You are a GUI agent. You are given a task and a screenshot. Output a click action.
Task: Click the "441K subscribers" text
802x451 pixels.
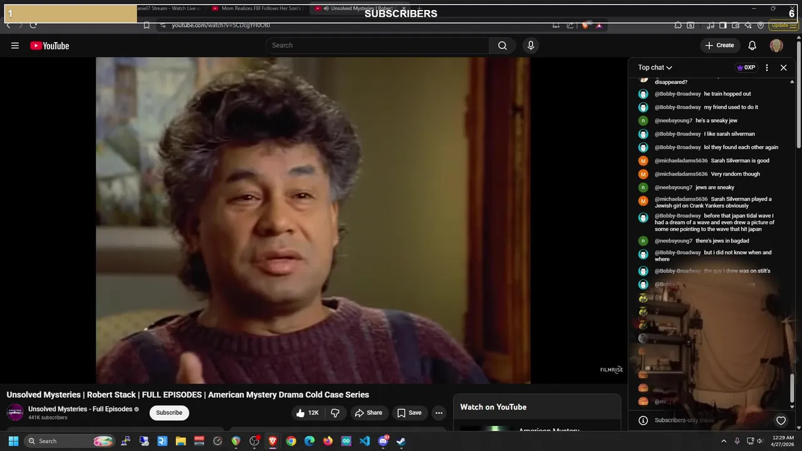48,418
